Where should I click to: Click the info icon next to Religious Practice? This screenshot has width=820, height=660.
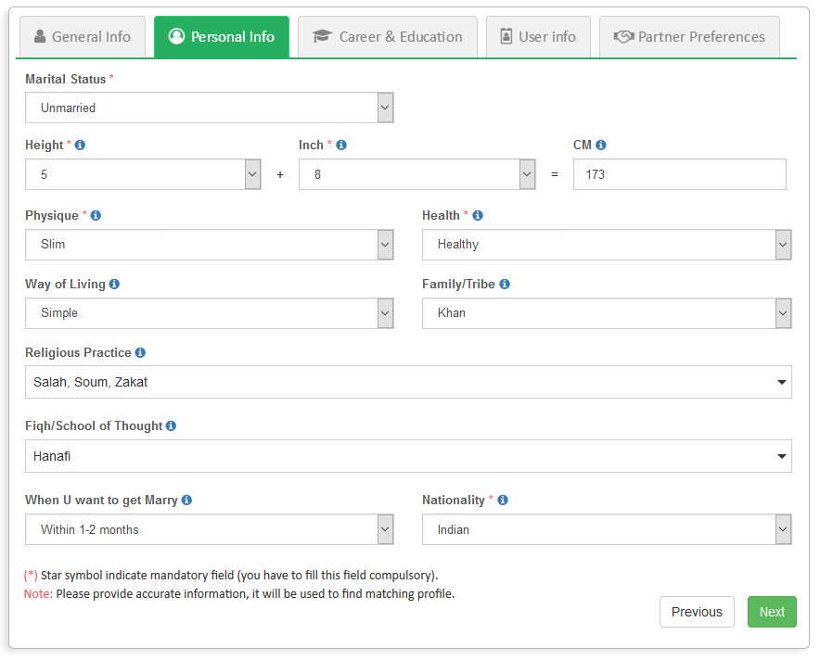click(140, 353)
